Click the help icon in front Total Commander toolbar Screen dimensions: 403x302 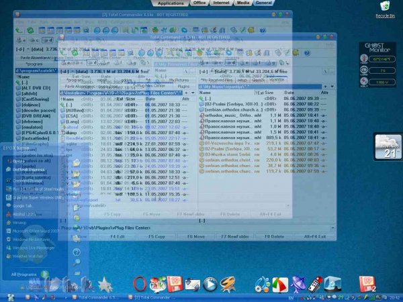307,53
